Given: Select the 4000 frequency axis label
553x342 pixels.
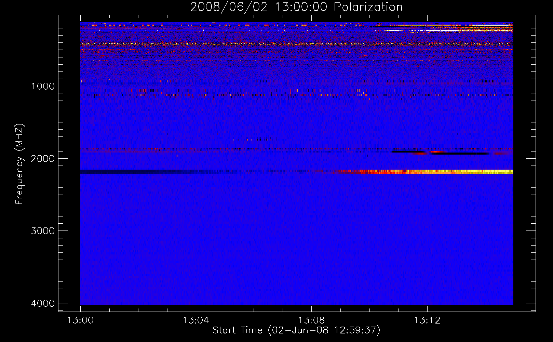Looking at the screenshot, I should click(x=43, y=303).
